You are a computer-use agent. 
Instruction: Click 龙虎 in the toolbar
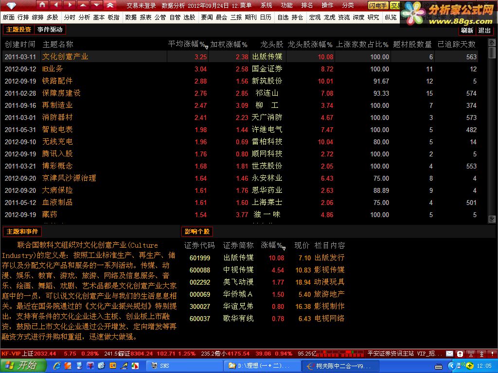tap(329, 17)
